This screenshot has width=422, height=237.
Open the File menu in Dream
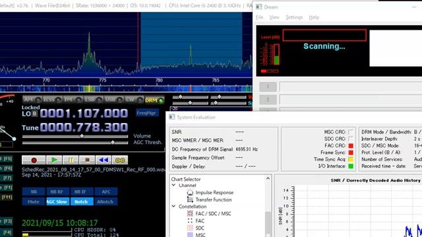259,17
